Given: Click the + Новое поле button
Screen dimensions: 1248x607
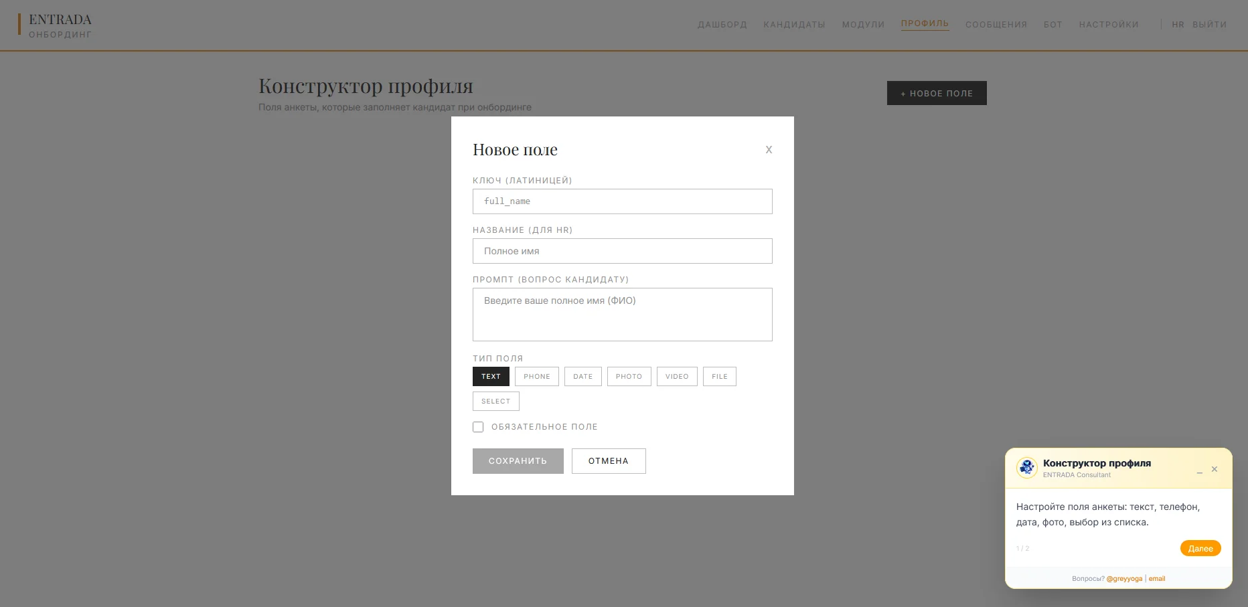Looking at the screenshot, I should pyautogui.click(x=937, y=93).
